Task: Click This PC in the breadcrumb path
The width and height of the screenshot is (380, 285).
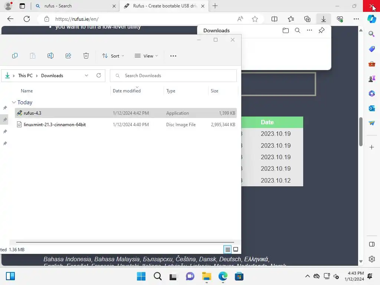Action: (x=25, y=76)
